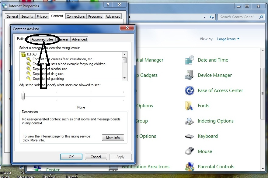The height and width of the screenshot is (178, 268).
Task: Click key icon beside alcohol use
Action: click(x=29, y=69)
